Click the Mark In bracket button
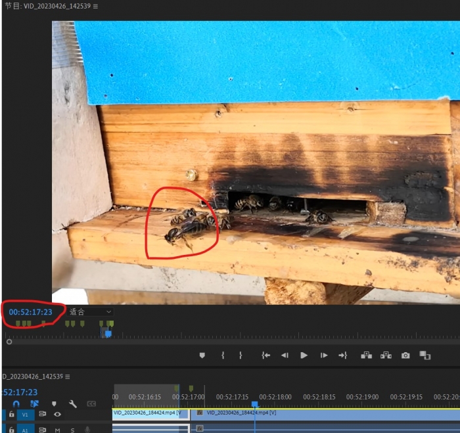 coord(223,355)
